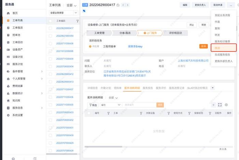The height and width of the screenshot is (160, 239).
Task: Click filter icon next to 工单 column
Action: (141, 113)
